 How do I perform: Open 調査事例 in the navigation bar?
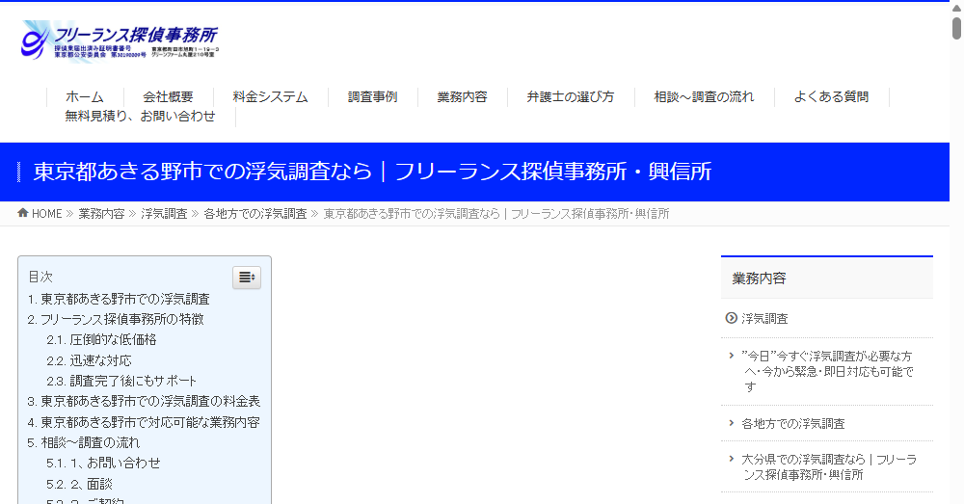pyautogui.click(x=372, y=96)
